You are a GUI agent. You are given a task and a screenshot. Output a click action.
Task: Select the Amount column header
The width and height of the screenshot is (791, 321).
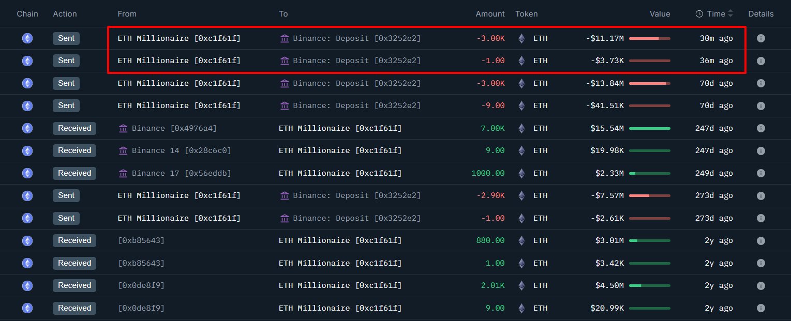click(x=490, y=14)
